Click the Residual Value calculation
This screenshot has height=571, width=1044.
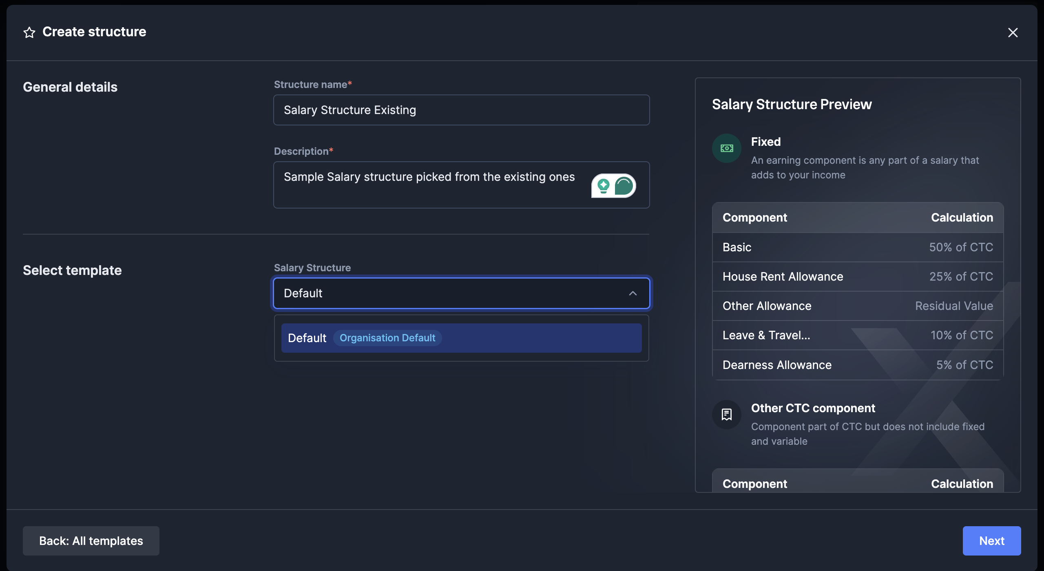click(954, 306)
